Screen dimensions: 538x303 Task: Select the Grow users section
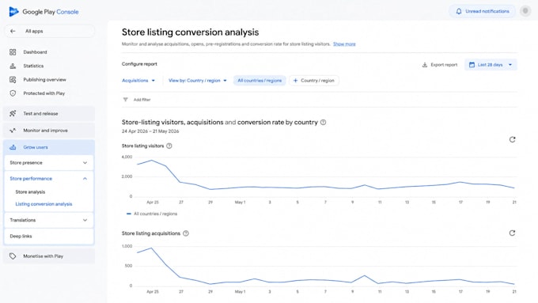[49, 147]
